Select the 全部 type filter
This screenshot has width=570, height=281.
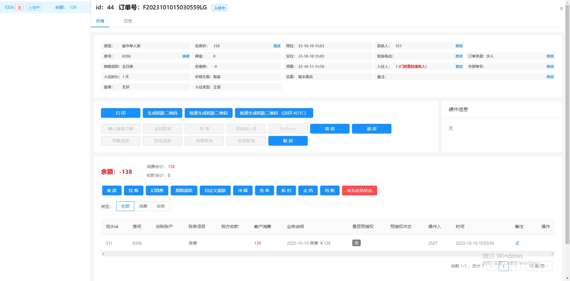pyautogui.click(x=125, y=206)
